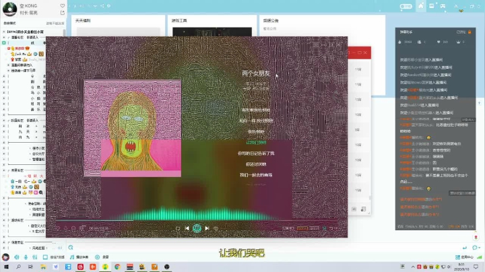Image resolution: width=485 pixels, height=272 pixels.
Task: Favorite the channel with heart icon
Action: coord(63,5)
